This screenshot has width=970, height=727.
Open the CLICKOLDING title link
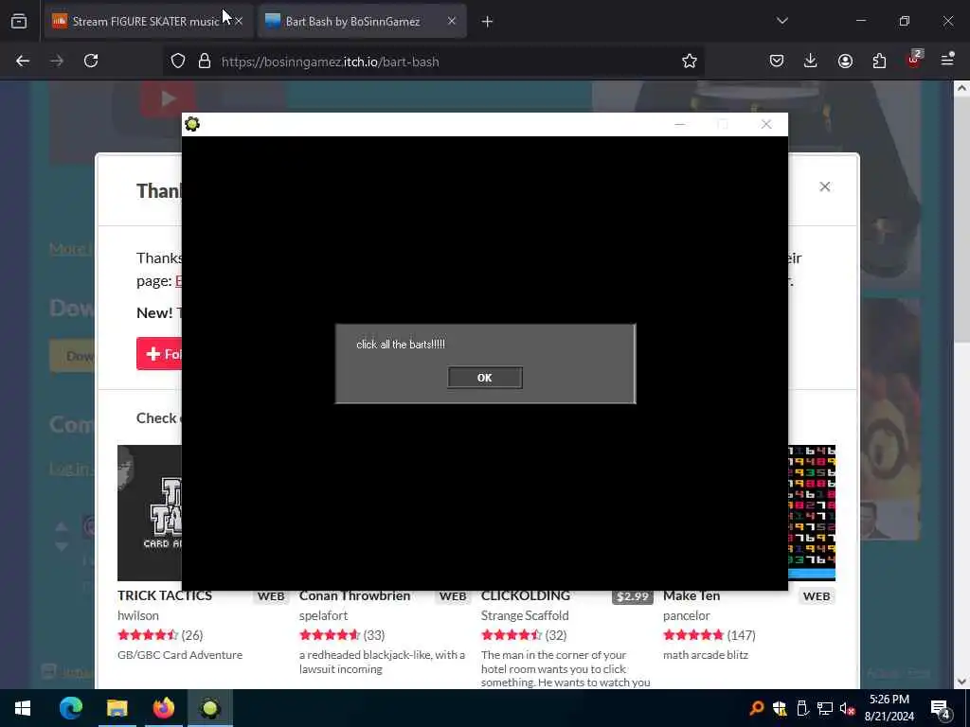coord(525,596)
